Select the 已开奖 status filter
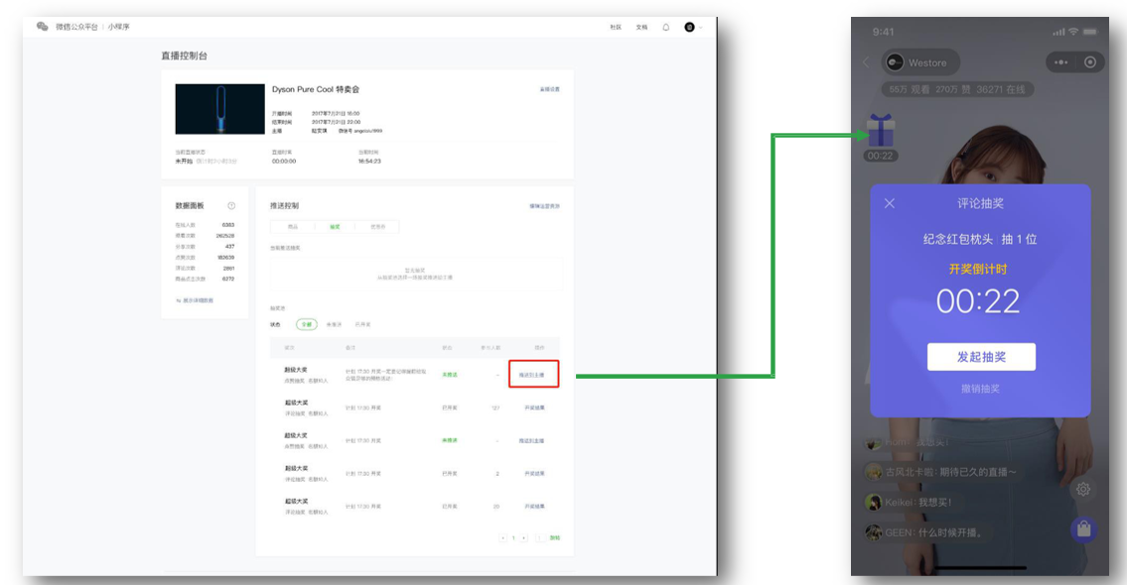Image resolution: width=1127 pixels, height=585 pixels. coord(363,324)
